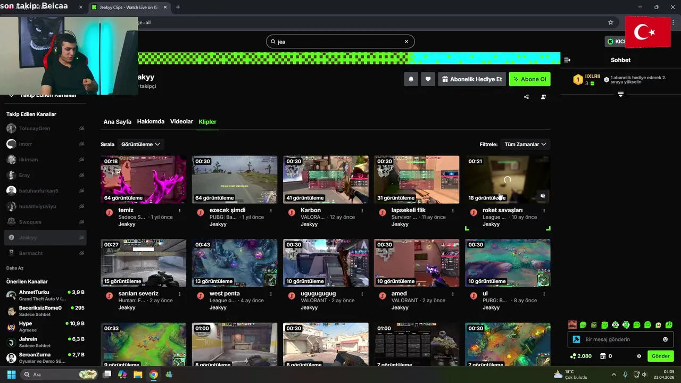The height and width of the screenshot is (383, 681).
Task: Click the taskbar volume speaker icon
Action: click(644, 374)
